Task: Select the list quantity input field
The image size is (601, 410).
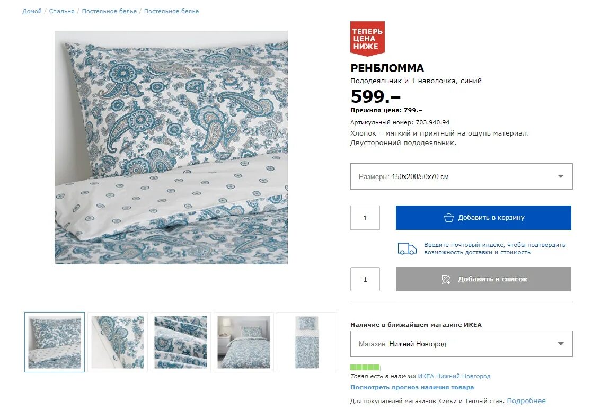Action: 365,279
